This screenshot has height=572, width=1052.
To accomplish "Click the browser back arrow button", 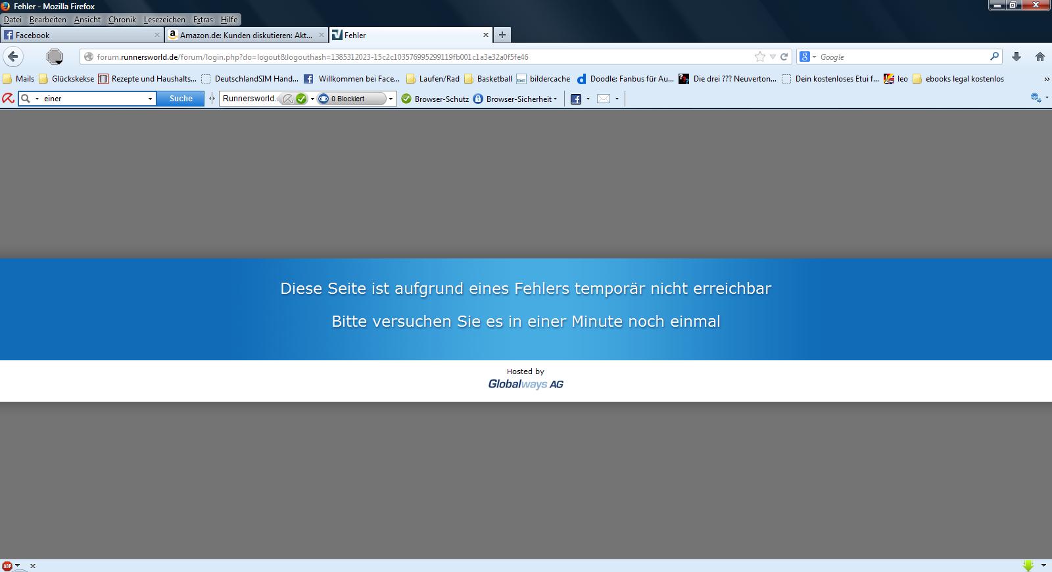I will click(x=13, y=57).
